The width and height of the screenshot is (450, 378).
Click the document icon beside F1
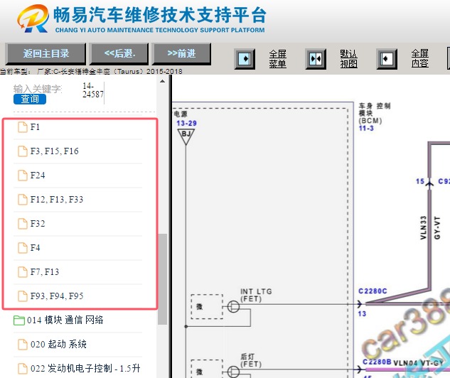pos(23,127)
